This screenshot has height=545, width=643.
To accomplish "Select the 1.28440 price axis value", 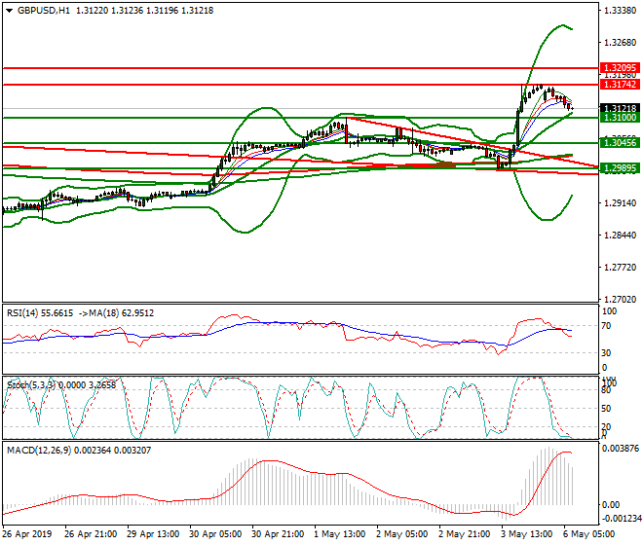I will click(618, 236).
